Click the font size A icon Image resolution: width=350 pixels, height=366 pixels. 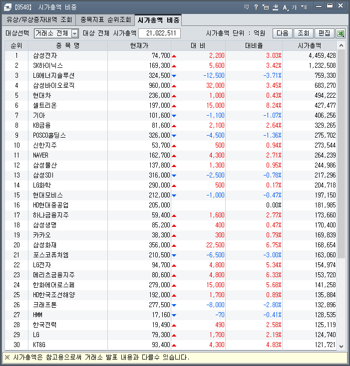tap(285, 7)
